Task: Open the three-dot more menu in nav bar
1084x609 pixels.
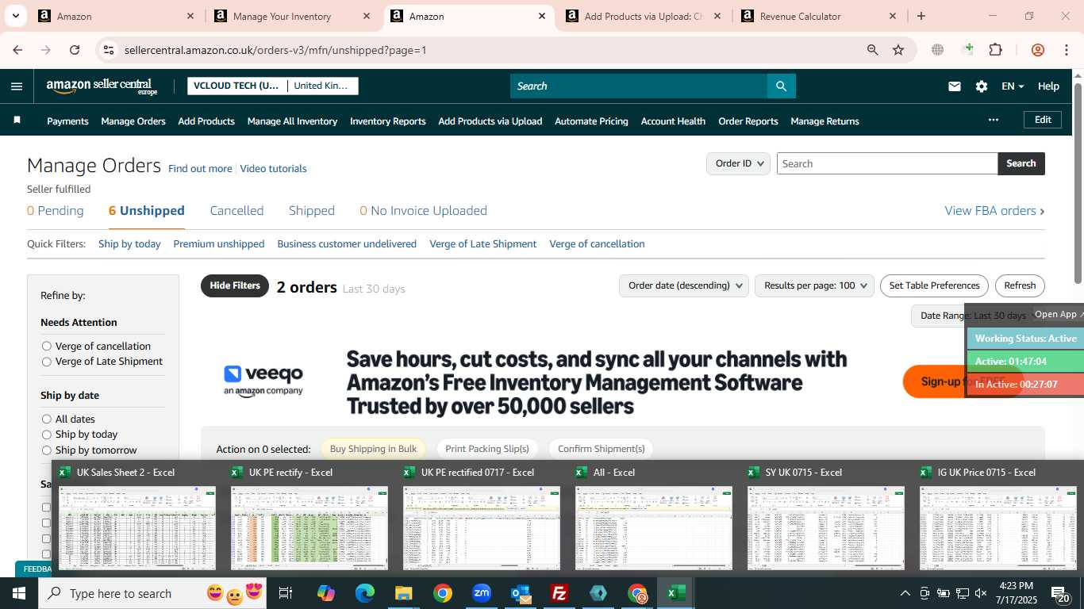Action: (993, 120)
